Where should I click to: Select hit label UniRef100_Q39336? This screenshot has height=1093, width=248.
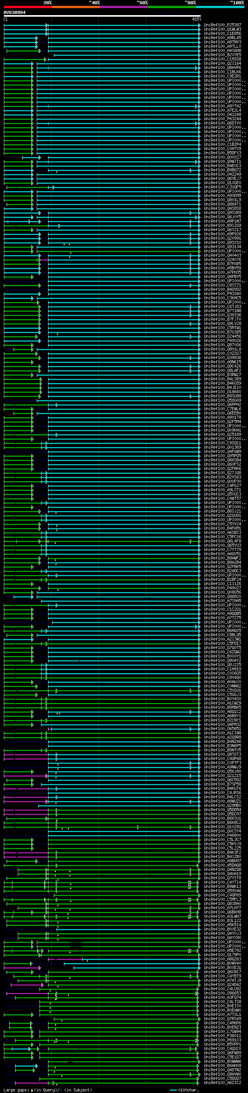(x=222, y=315)
